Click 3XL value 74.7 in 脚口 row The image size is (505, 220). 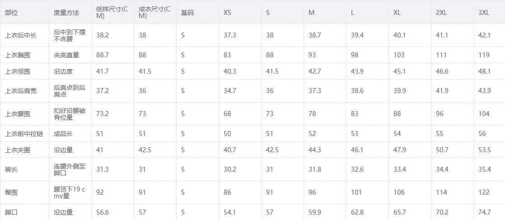pyautogui.click(x=484, y=212)
